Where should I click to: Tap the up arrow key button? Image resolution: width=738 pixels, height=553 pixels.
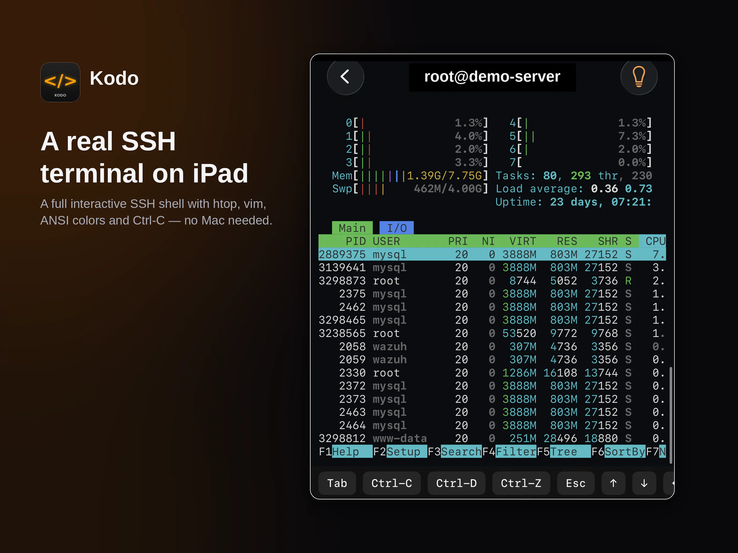pyautogui.click(x=613, y=483)
